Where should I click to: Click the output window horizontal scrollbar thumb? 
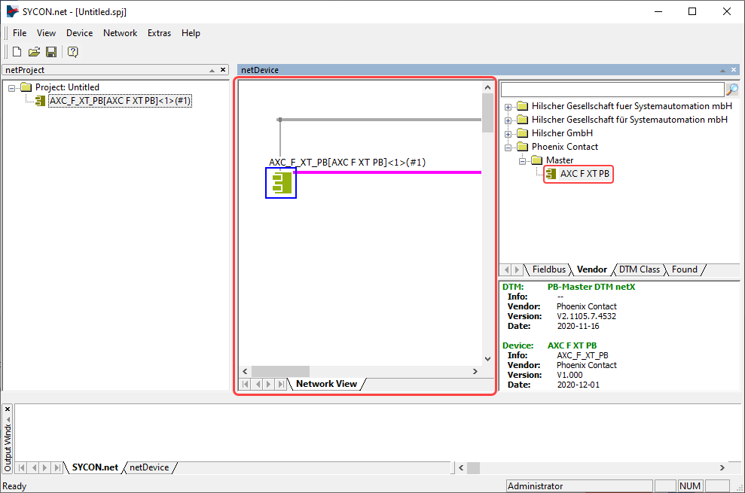pyautogui.click(x=473, y=468)
